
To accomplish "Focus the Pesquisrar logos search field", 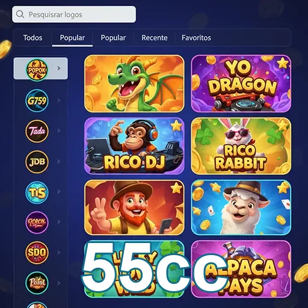I will coord(74,14).
